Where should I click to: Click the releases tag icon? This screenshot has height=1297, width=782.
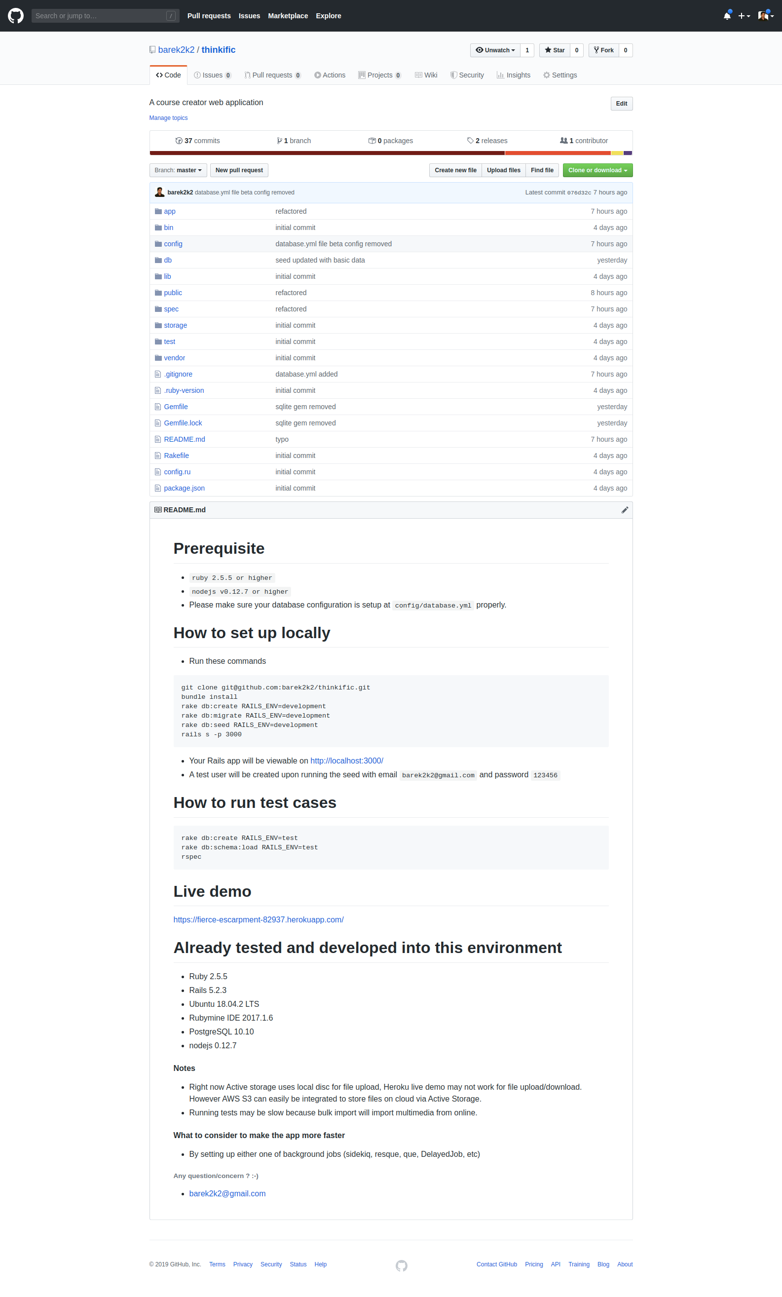[471, 140]
